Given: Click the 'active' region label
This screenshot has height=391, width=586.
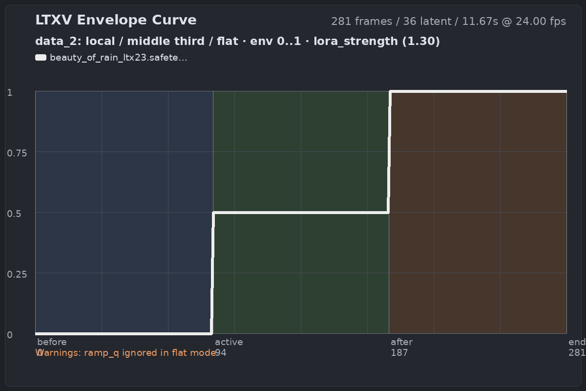Looking at the screenshot, I should coord(229,342).
